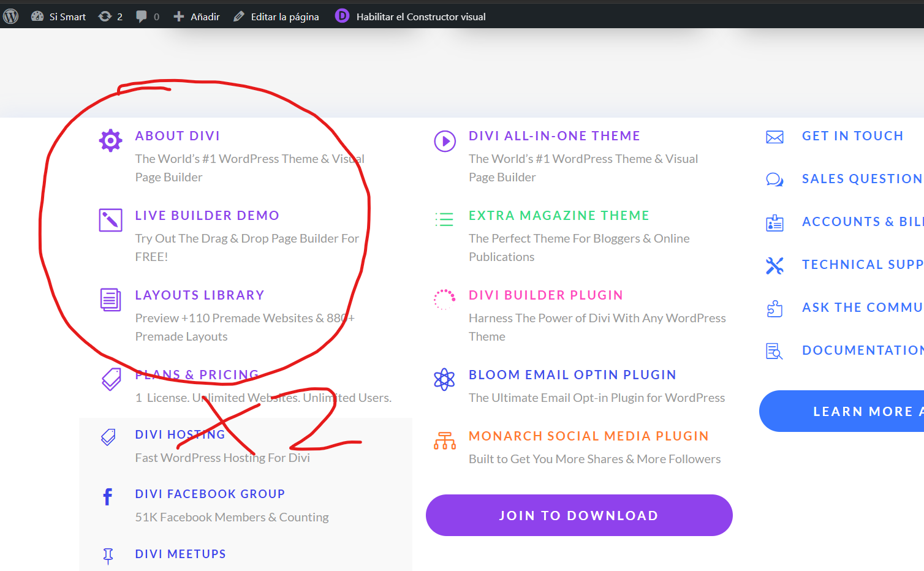
Task: Click the crossed tools icon beside Technical Support
Action: [x=774, y=265]
